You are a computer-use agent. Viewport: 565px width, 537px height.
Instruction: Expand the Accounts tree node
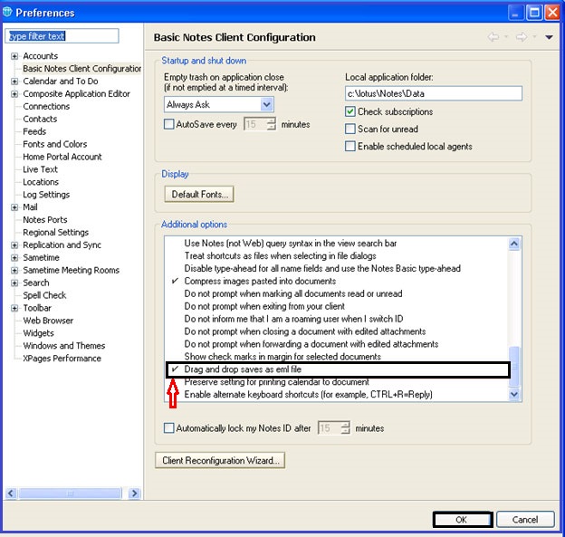[14, 56]
